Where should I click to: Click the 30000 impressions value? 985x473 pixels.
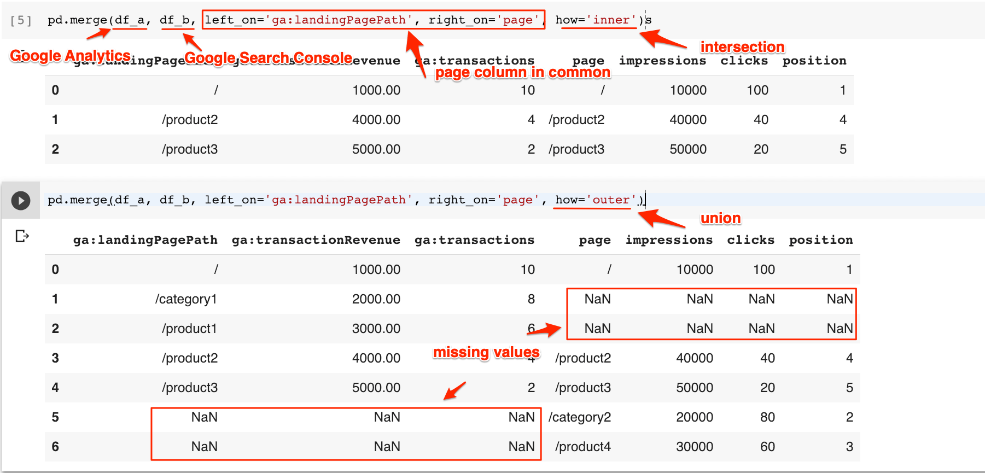[695, 447]
